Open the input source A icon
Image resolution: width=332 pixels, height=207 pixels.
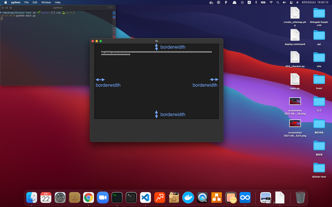click(x=249, y=2)
